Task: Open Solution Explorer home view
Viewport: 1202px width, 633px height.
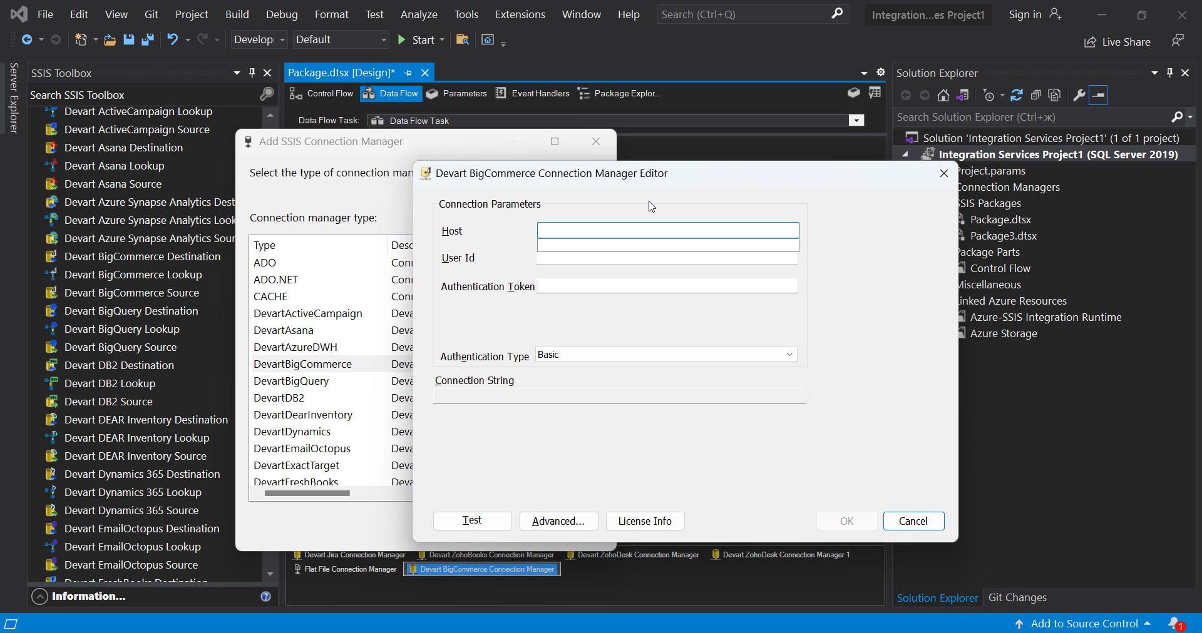Action: tap(944, 95)
